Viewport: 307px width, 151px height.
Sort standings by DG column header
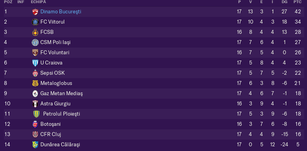point(284,2)
